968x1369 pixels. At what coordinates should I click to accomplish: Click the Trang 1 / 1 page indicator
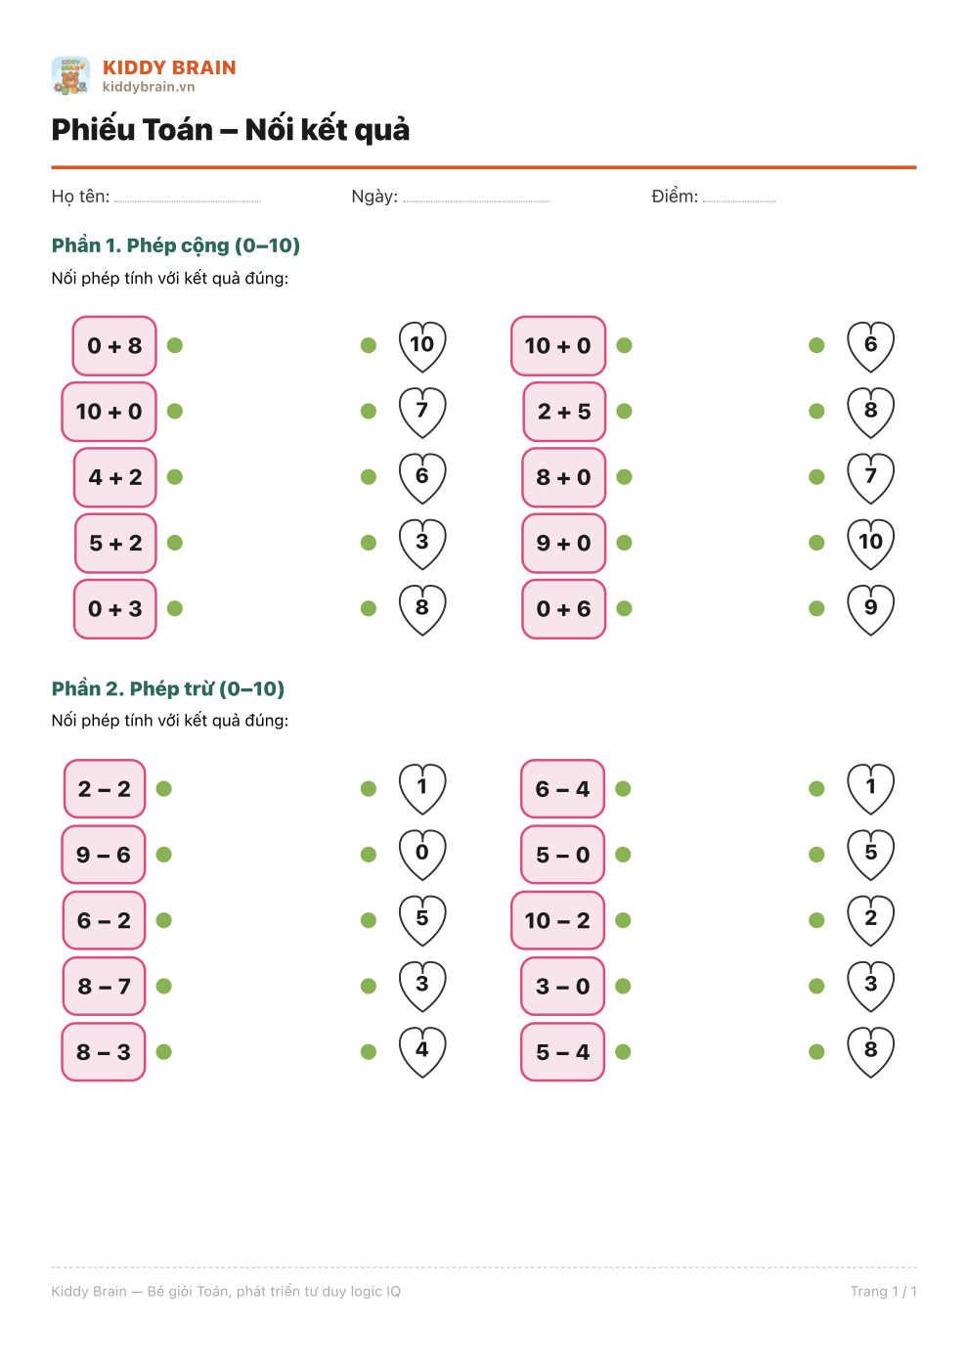click(x=884, y=1292)
